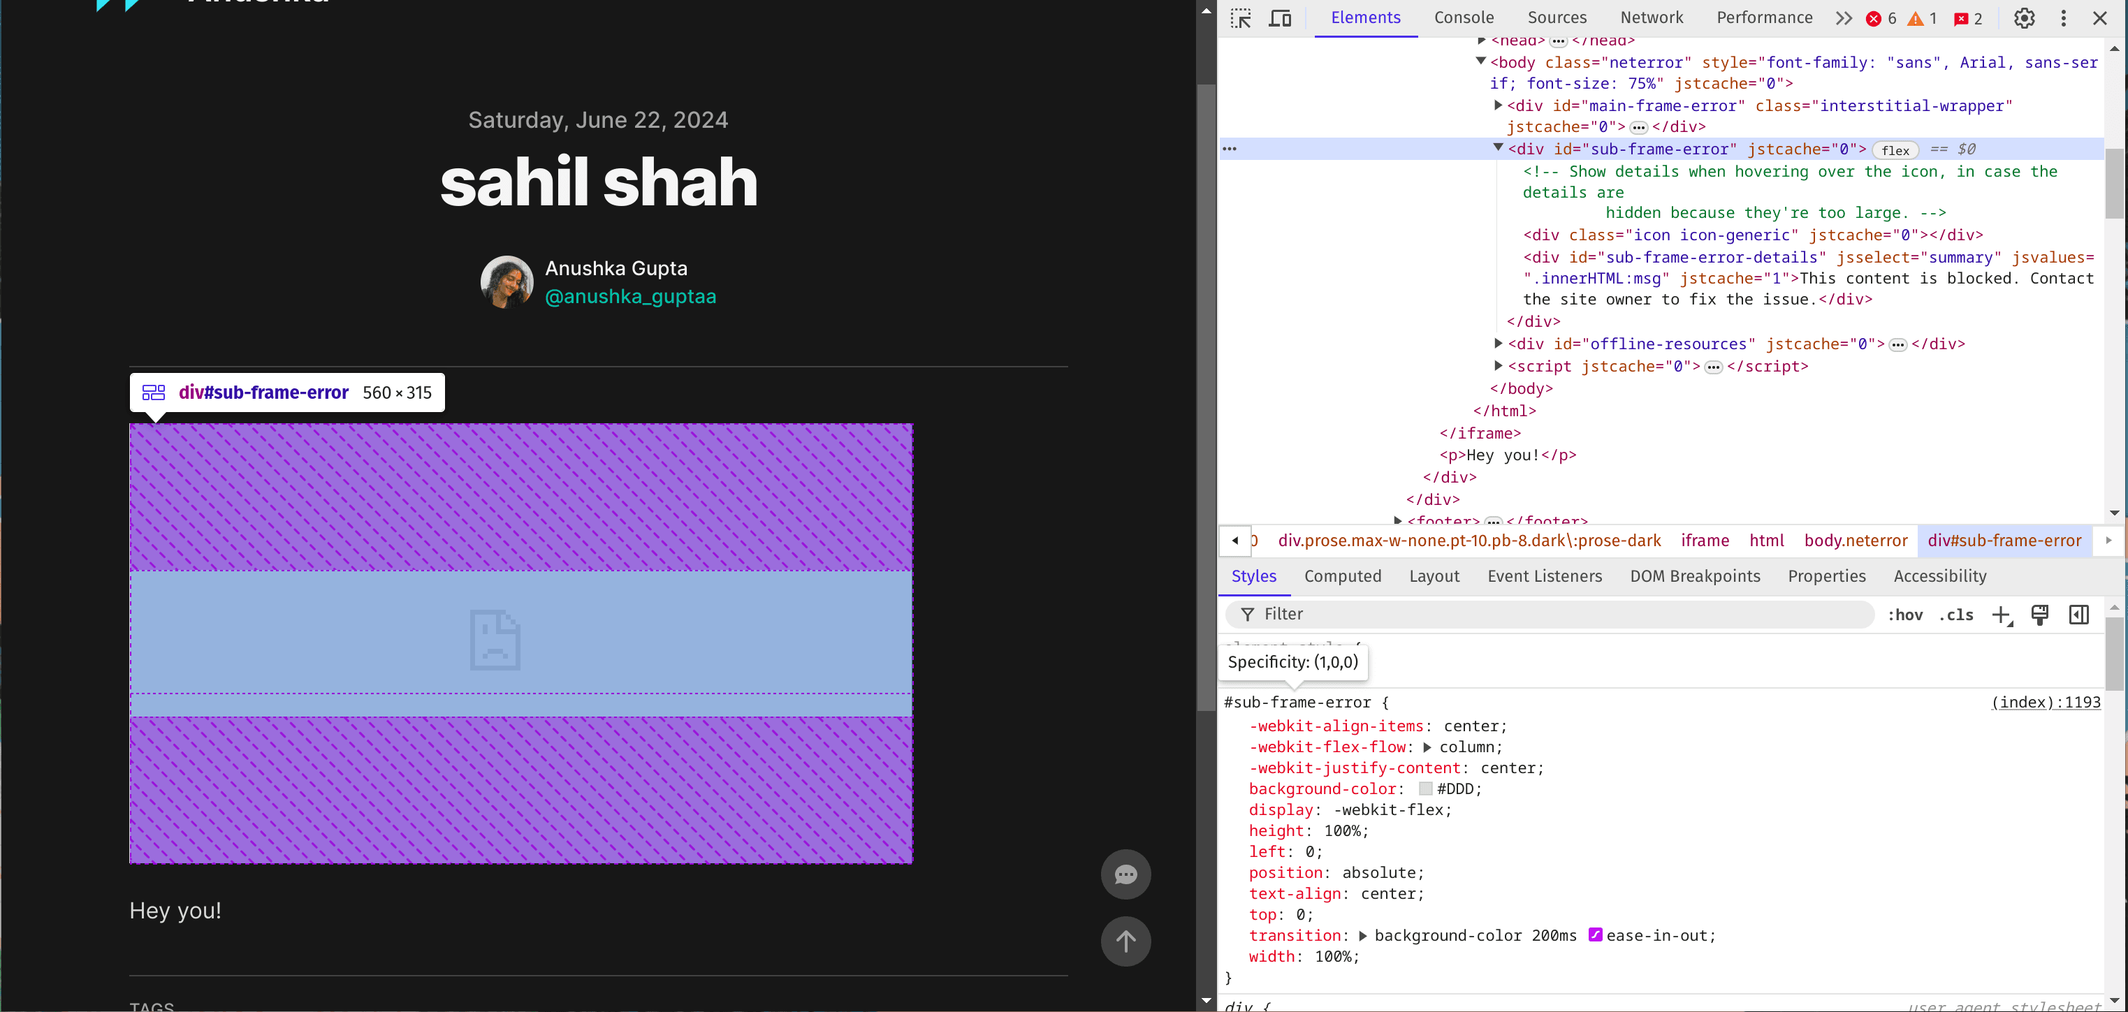
Task: Expand the offline-resources div node
Action: [x=1498, y=343]
